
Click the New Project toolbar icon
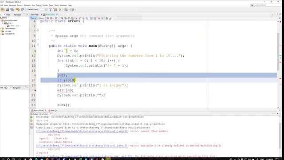point(3,9)
